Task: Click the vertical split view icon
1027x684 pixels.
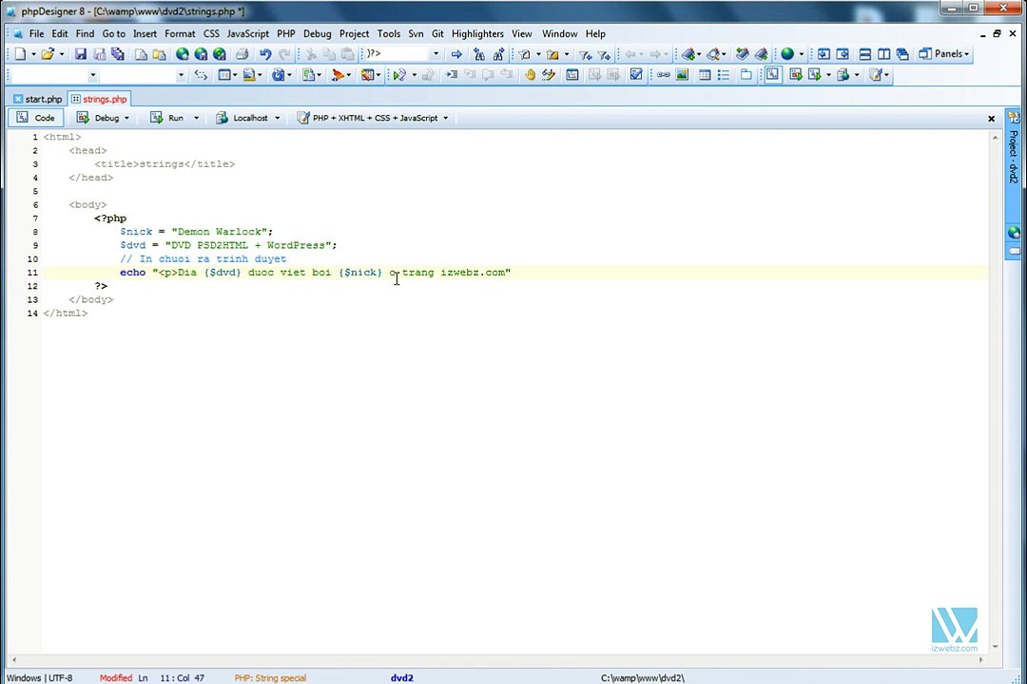Action: pyautogui.click(x=883, y=54)
